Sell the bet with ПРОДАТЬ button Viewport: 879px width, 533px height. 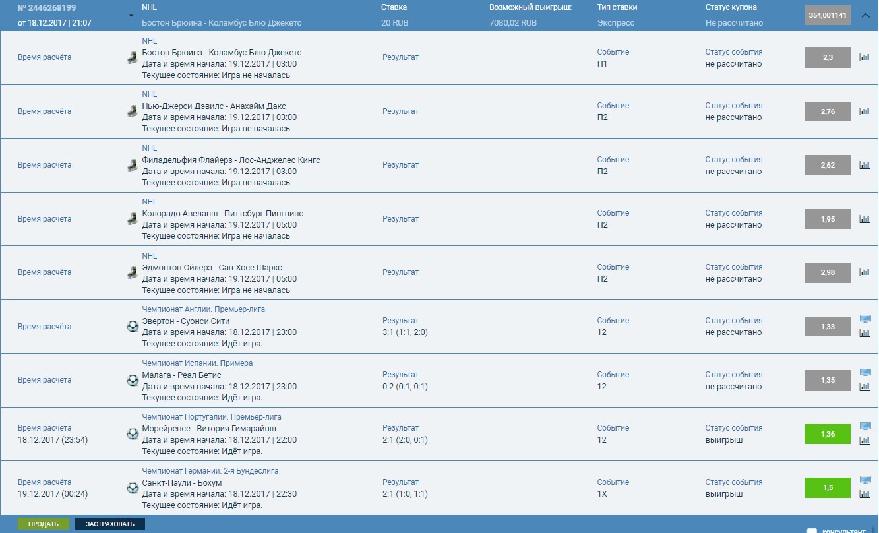click(44, 524)
